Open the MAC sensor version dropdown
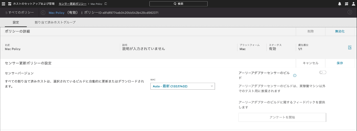This screenshot has width=357, height=131. (x=183, y=86)
